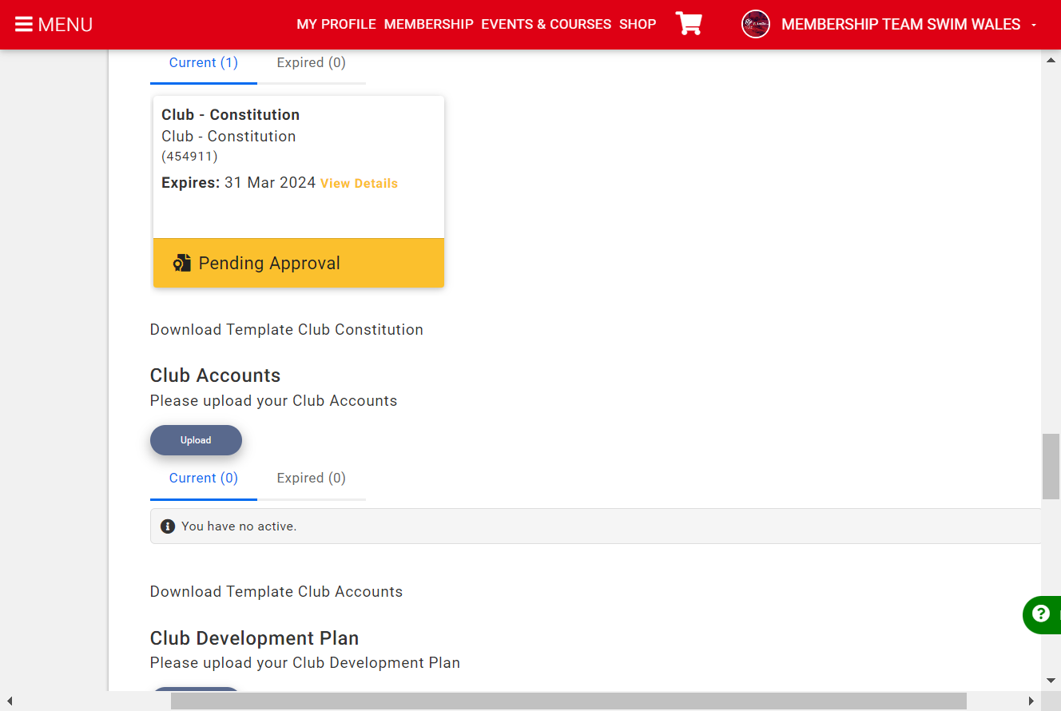Select Current (0) tab under Club Accounts
This screenshot has height=711, width=1061.
click(x=204, y=479)
